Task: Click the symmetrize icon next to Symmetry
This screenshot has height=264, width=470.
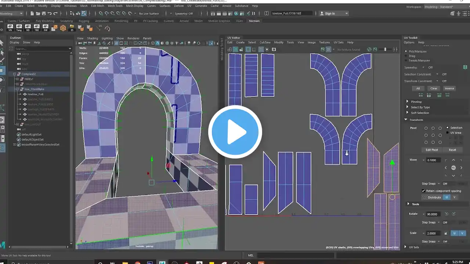Action: pos(465,67)
